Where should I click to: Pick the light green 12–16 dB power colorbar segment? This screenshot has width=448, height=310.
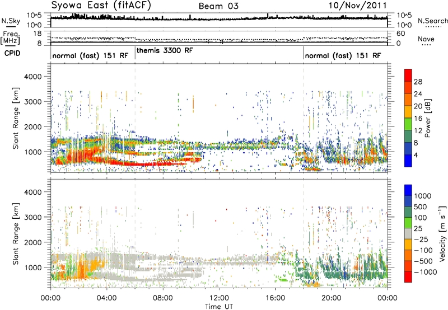(x=408, y=124)
